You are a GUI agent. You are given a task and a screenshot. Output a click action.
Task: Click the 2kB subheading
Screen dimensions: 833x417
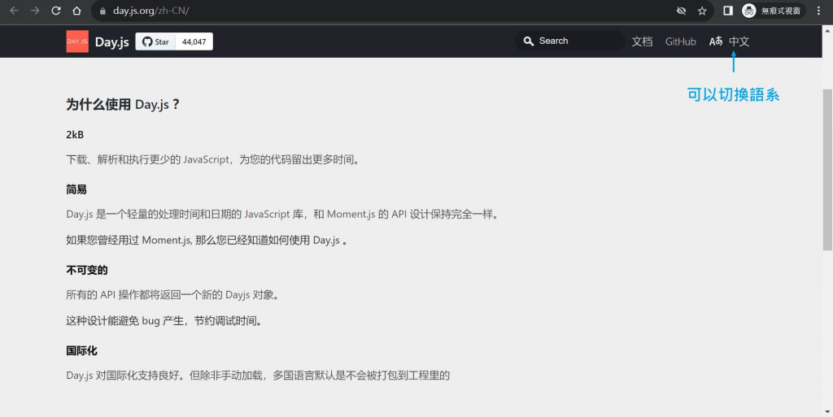pyautogui.click(x=75, y=135)
